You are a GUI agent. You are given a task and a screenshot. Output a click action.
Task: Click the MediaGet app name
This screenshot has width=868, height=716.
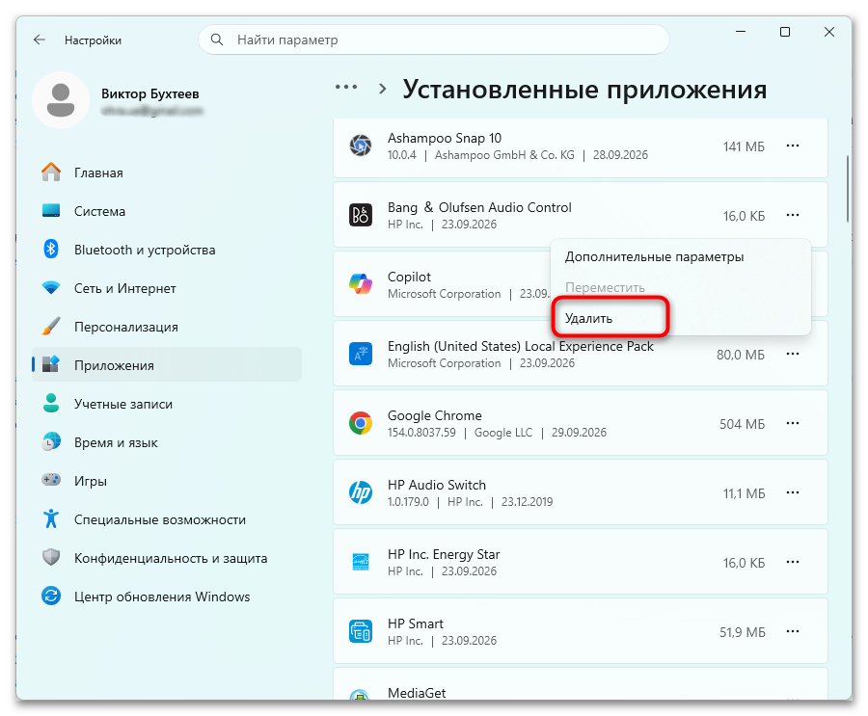[x=417, y=693]
